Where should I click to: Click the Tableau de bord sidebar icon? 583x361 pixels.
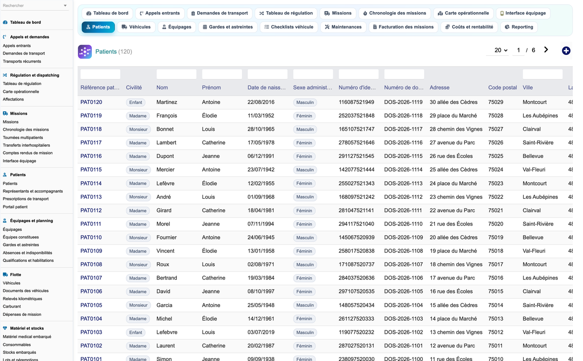pos(5,22)
